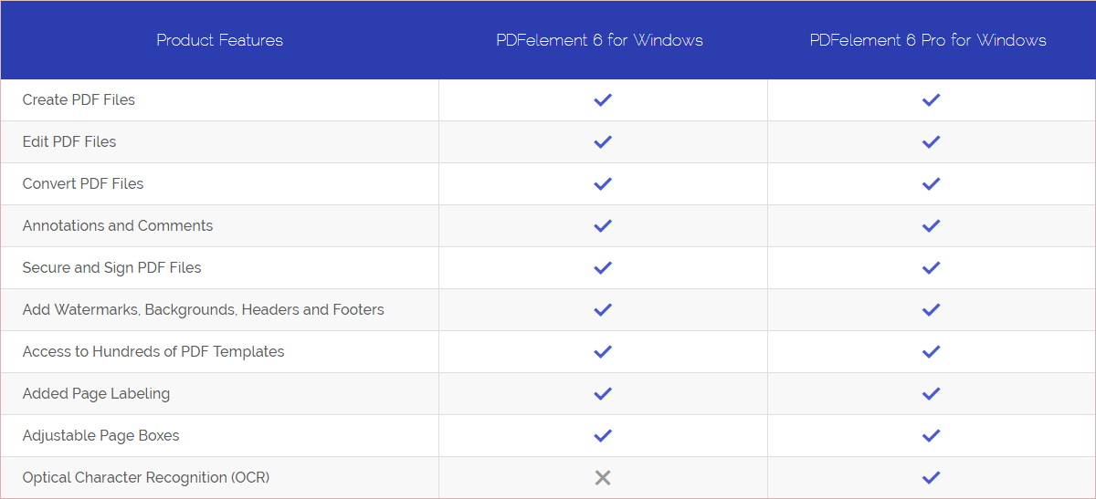Click the Optical Character Recognition (OCR) label
Viewport: 1096px width, 499px height.
[146, 477]
